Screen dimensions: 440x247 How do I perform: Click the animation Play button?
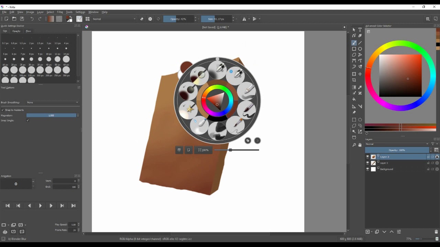(x=40, y=206)
